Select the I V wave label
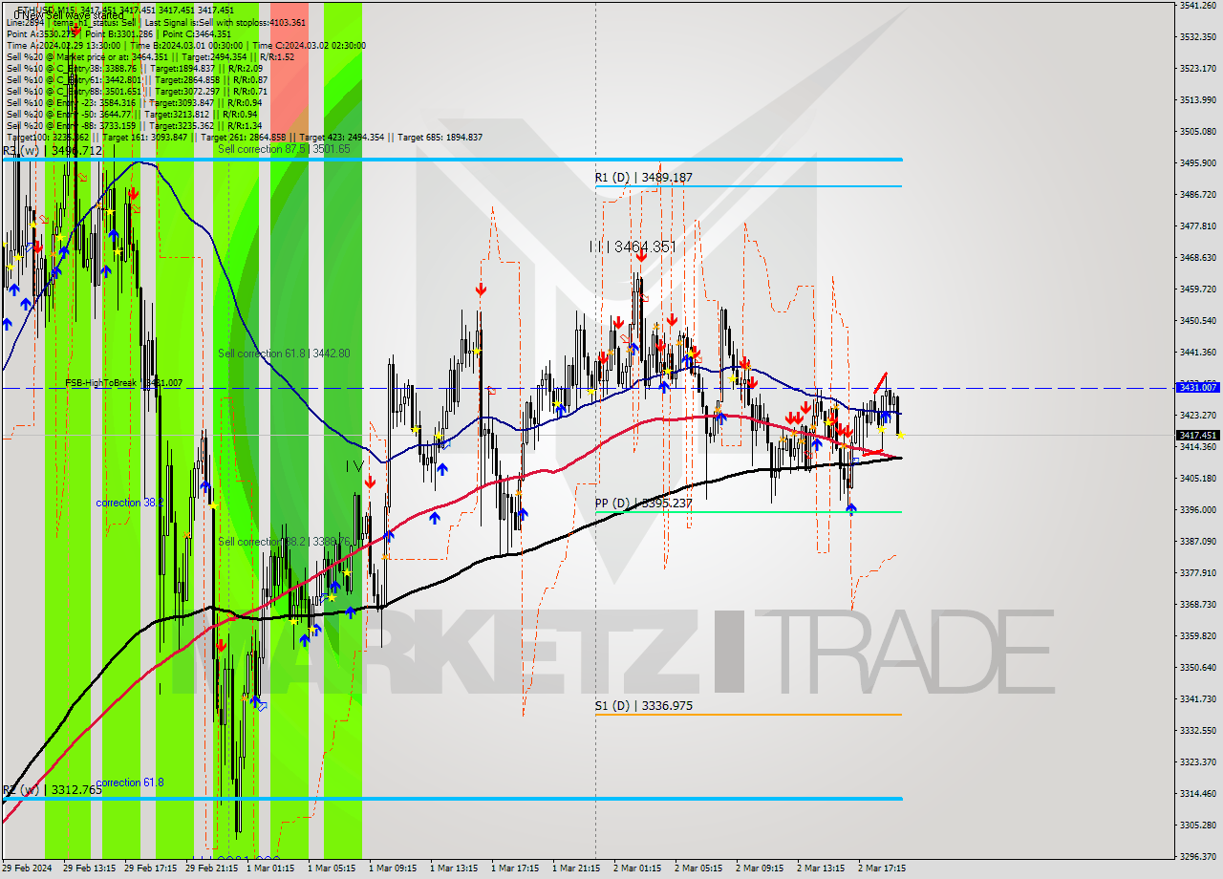The width and height of the screenshot is (1223, 879). tap(354, 466)
